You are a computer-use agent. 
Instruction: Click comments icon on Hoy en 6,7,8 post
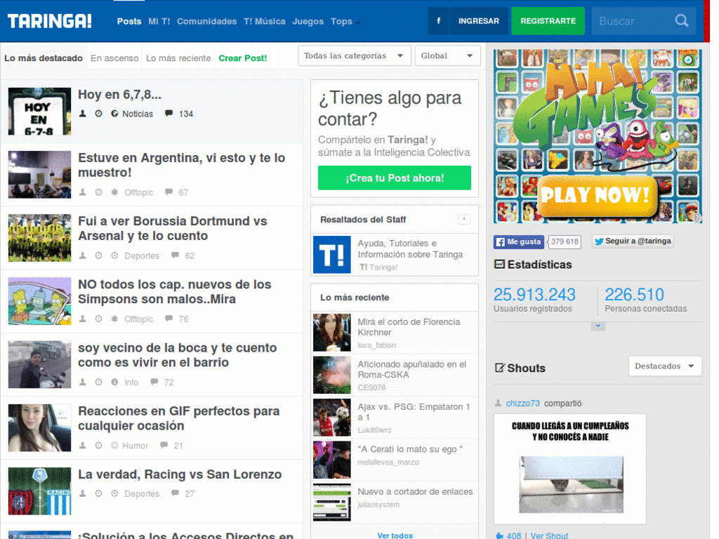169,113
